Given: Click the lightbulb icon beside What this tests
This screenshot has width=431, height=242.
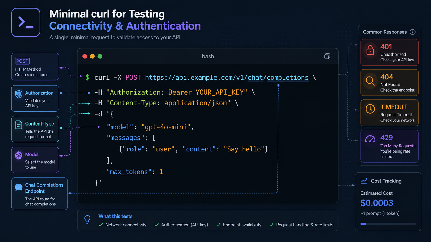Looking at the screenshot, I should click(87, 219).
